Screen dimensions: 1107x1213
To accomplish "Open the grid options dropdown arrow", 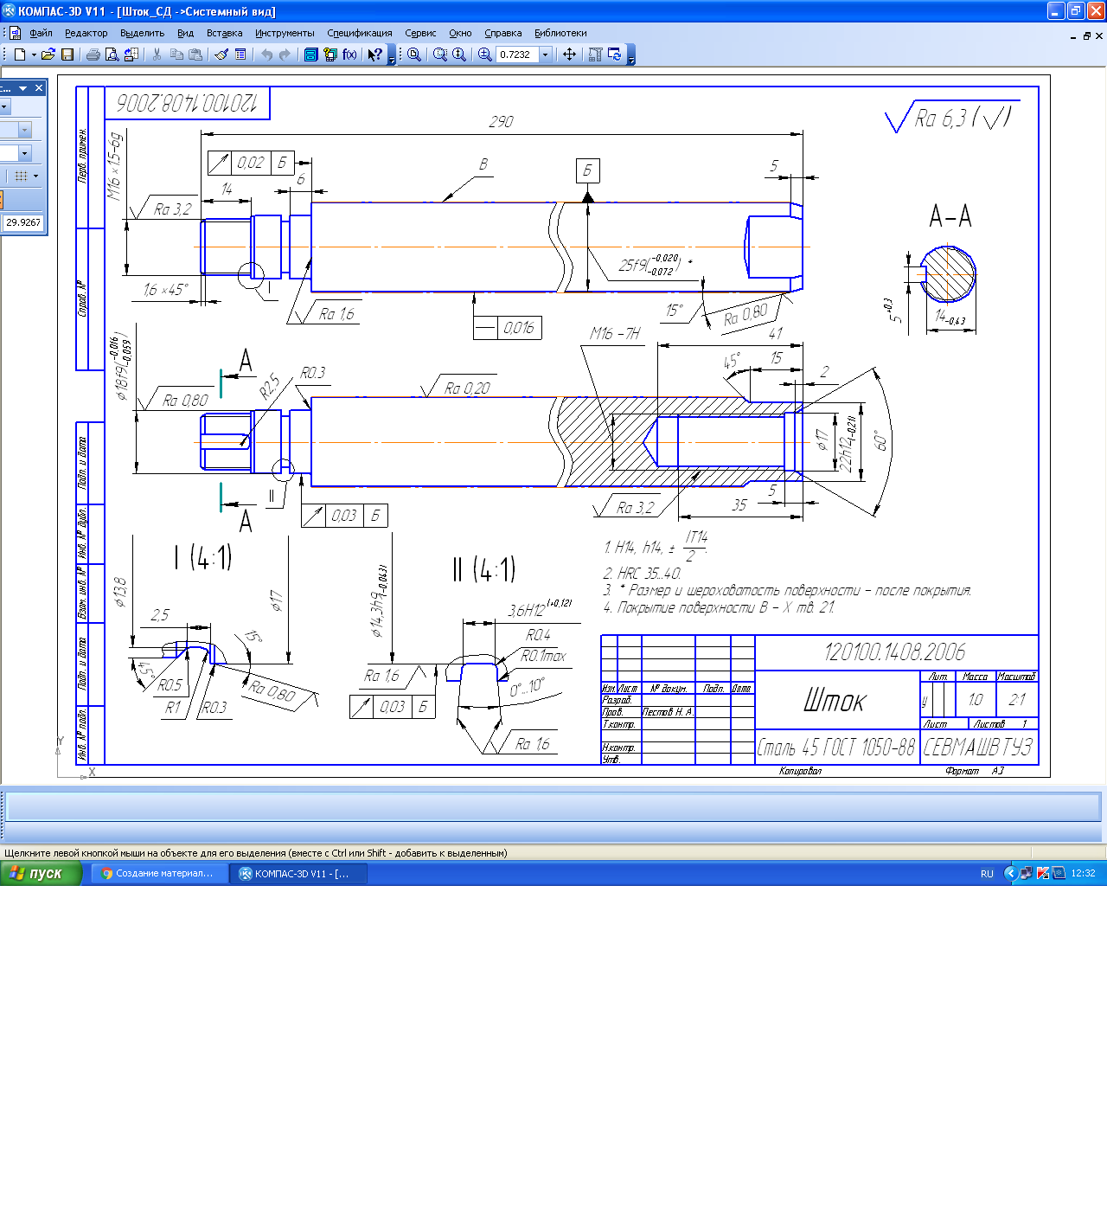I will click(x=35, y=176).
